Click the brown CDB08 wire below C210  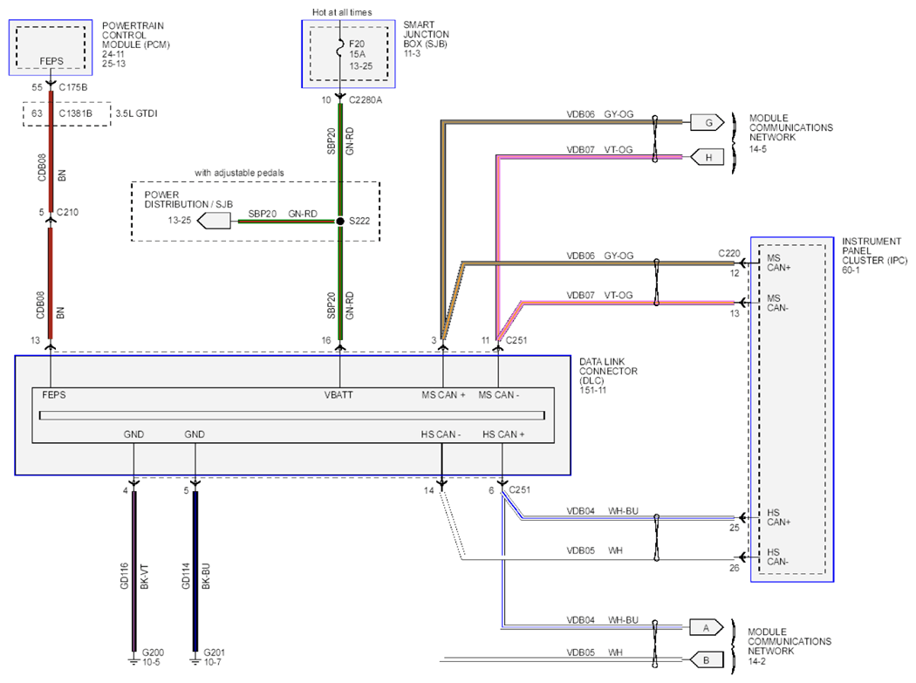[x=51, y=283]
